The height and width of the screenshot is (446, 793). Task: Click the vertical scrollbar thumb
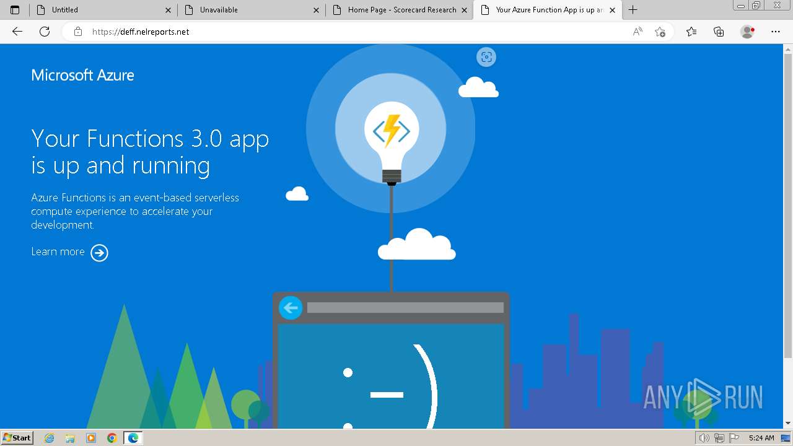pyautogui.click(x=788, y=206)
